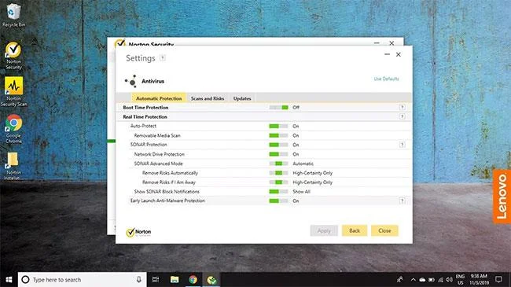The image size is (511, 287).
Task: Click the OneDrive cloud tray icon
Action: coord(422,279)
